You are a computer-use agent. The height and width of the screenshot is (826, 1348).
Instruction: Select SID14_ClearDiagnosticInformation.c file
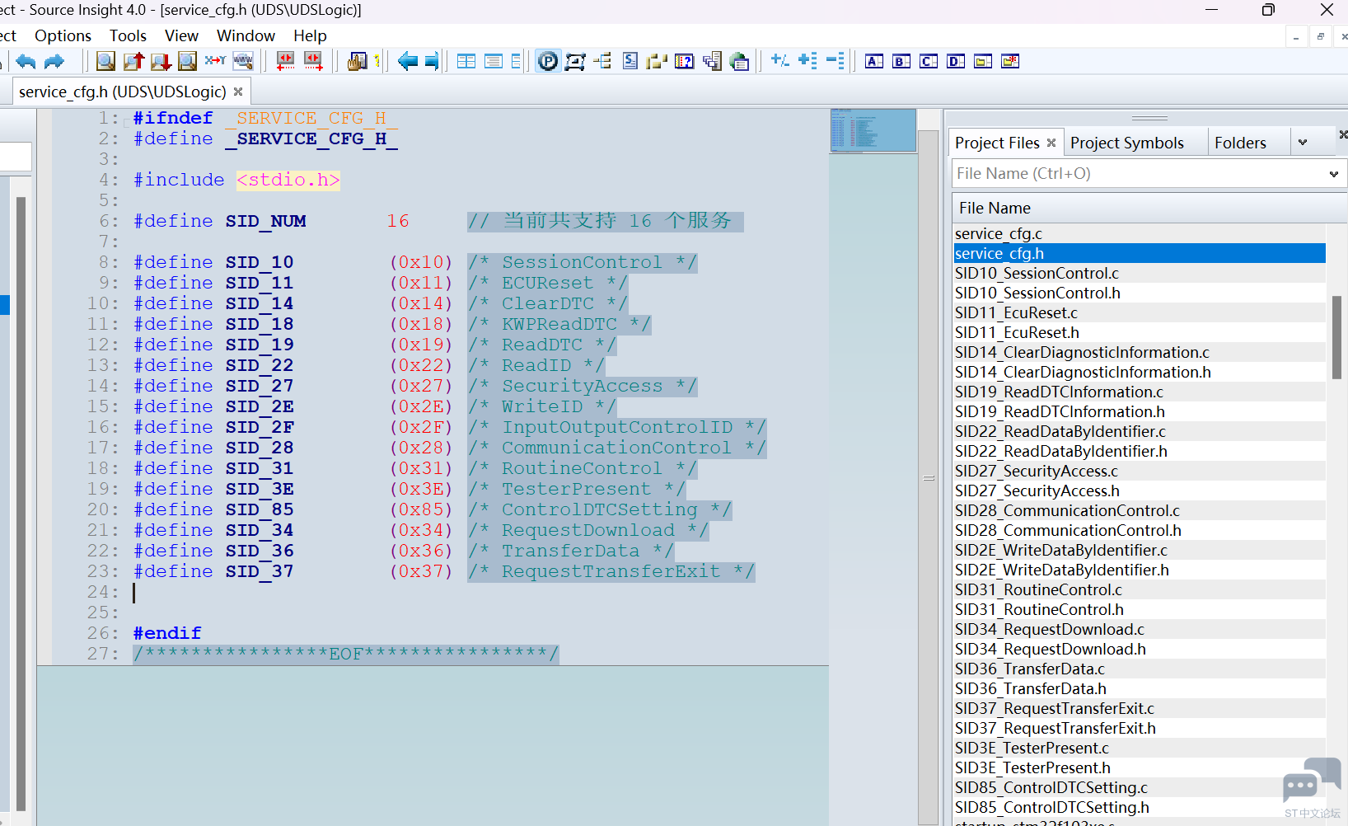(x=1140, y=353)
